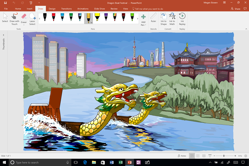
Task: Select the red pen in the Pens gallery
Action: pos(53,18)
